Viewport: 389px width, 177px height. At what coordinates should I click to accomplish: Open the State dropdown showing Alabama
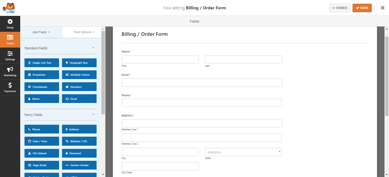coord(243,152)
